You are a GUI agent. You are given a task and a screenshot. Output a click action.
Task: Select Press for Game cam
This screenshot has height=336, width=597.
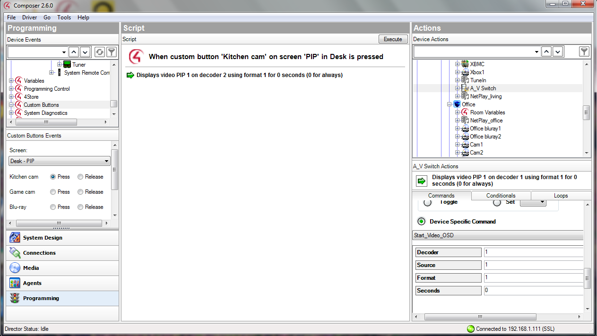53,192
